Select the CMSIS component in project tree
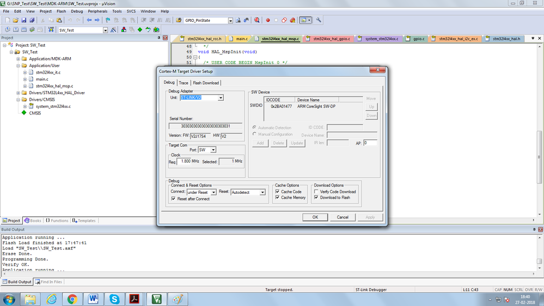 35,113
